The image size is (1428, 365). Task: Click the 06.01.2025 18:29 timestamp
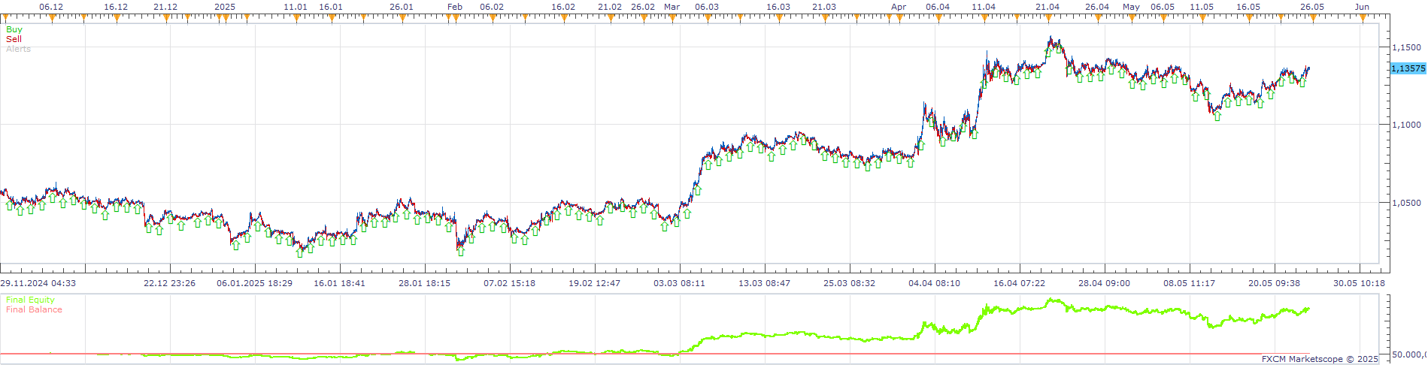tap(255, 283)
